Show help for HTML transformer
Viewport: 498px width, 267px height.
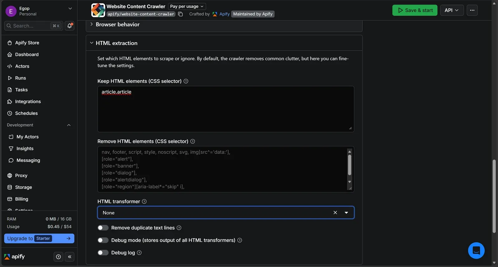(144, 202)
